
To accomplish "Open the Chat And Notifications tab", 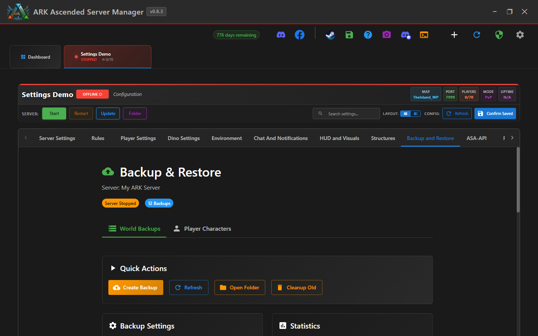I will (x=281, y=138).
